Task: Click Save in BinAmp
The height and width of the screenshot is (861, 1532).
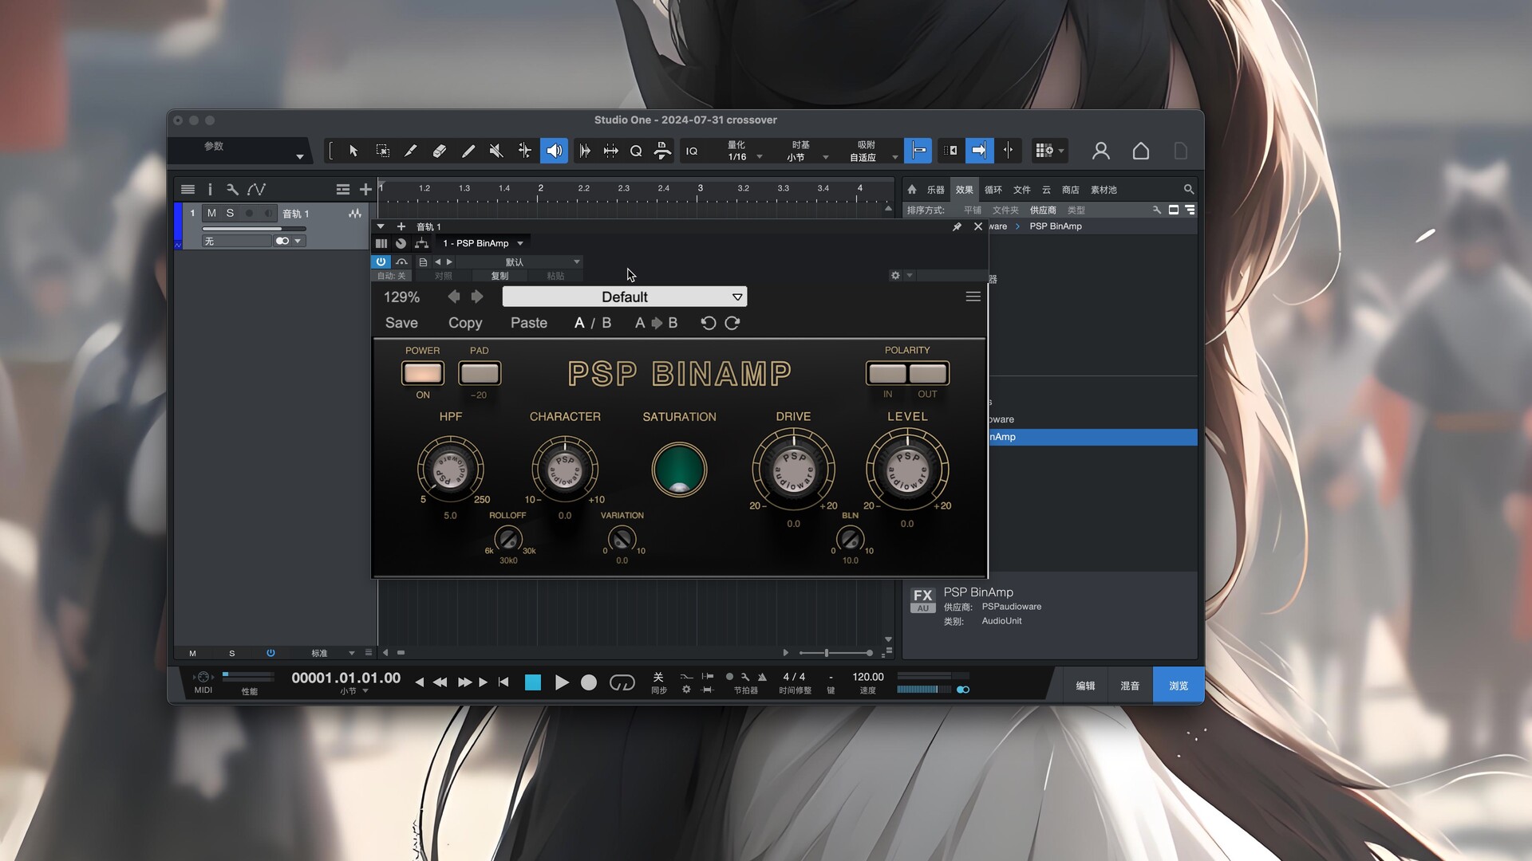Action: pyautogui.click(x=401, y=323)
